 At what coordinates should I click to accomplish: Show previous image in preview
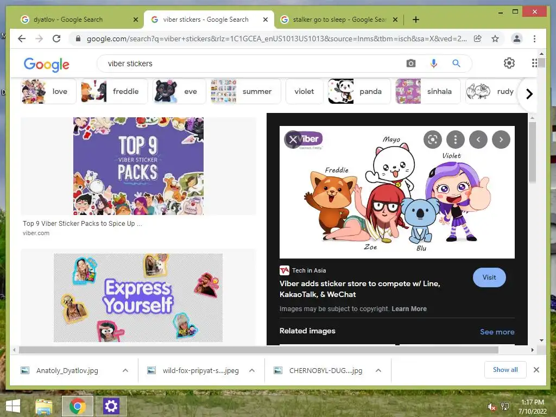tap(478, 140)
